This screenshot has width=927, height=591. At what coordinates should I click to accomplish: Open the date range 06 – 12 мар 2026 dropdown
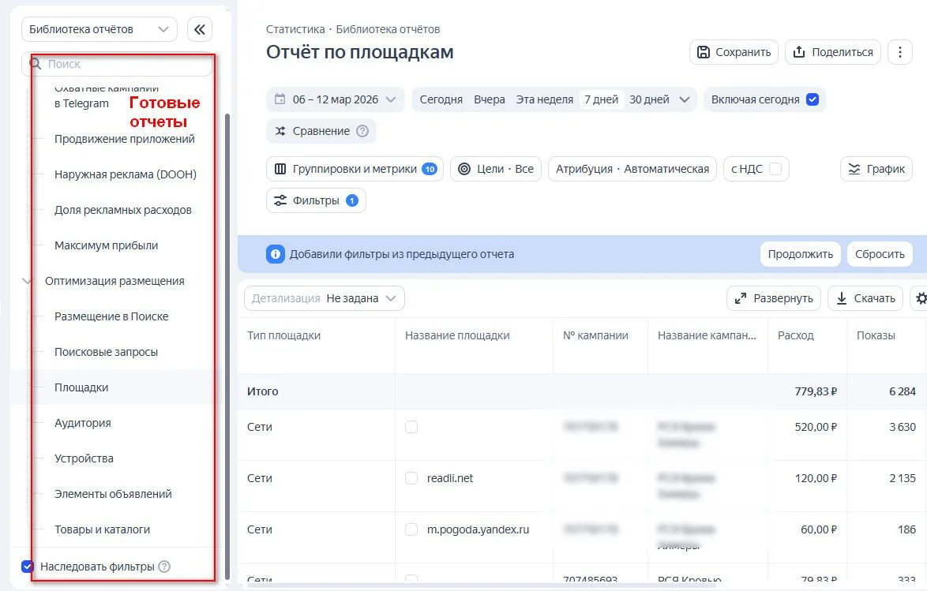pyautogui.click(x=336, y=99)
